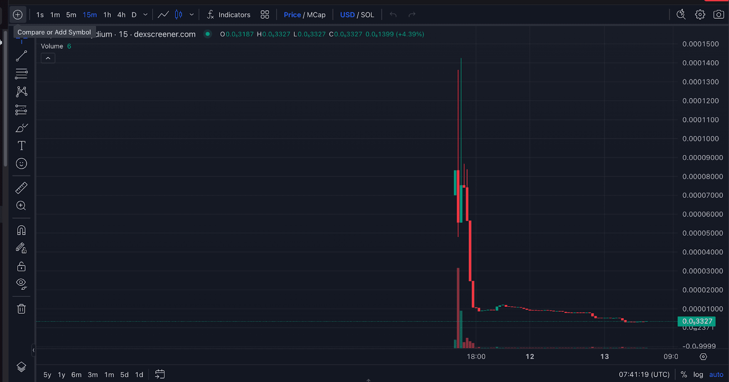Click the Volume indicator label
Viewport: 729px width, 382px height.
[52, 46]
